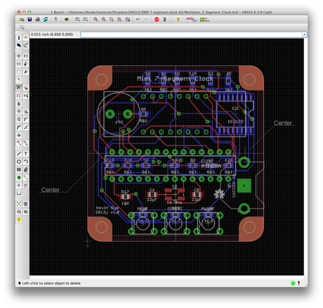Select the Change wrench tool

[x=26, y=72]
